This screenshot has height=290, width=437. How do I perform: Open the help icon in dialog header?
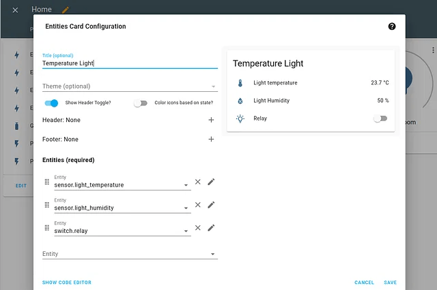tap(392, 27)
